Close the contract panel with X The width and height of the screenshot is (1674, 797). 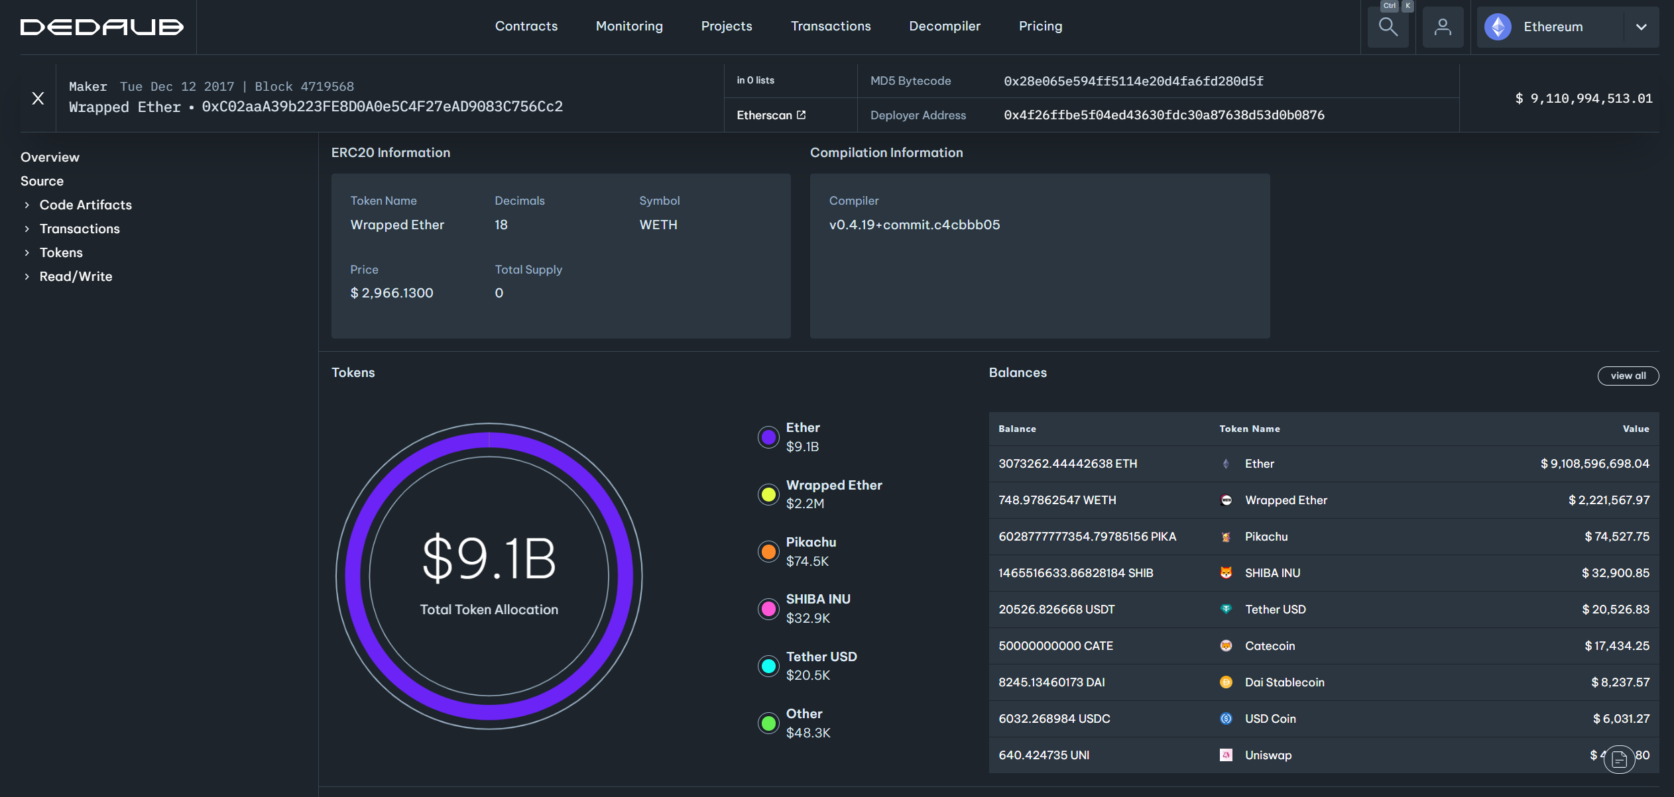38,99
